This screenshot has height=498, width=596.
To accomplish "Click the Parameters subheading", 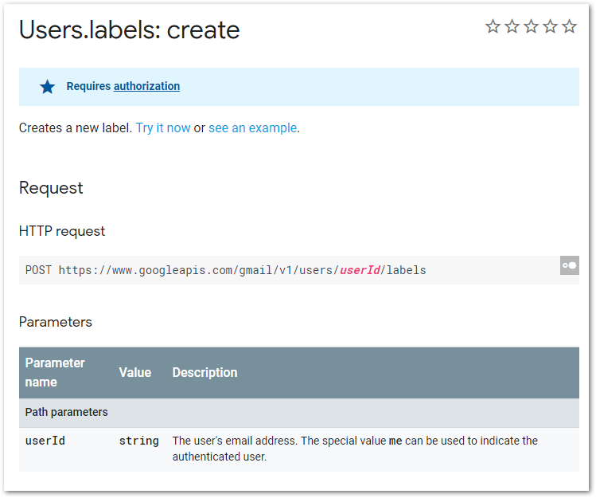I will [x=56, y=322].
